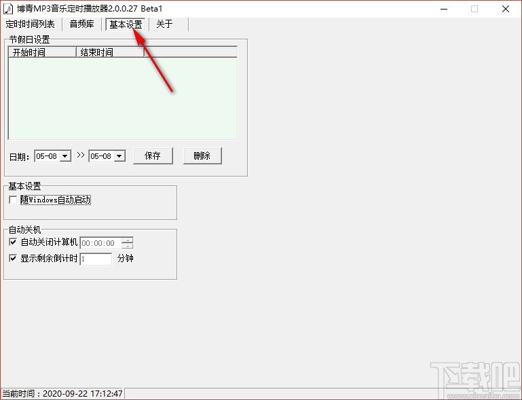The height and width of the screenshot is (400, 522).
Task: Click the shutdown time field 00:00:00
Action: coord(101,243)
